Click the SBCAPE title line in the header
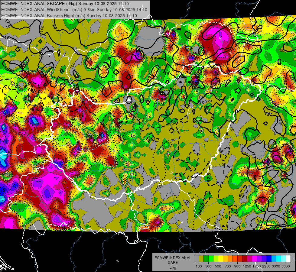296x272 pixels. coord(65,4)
